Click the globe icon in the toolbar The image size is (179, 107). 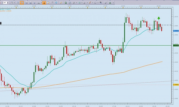56,3
